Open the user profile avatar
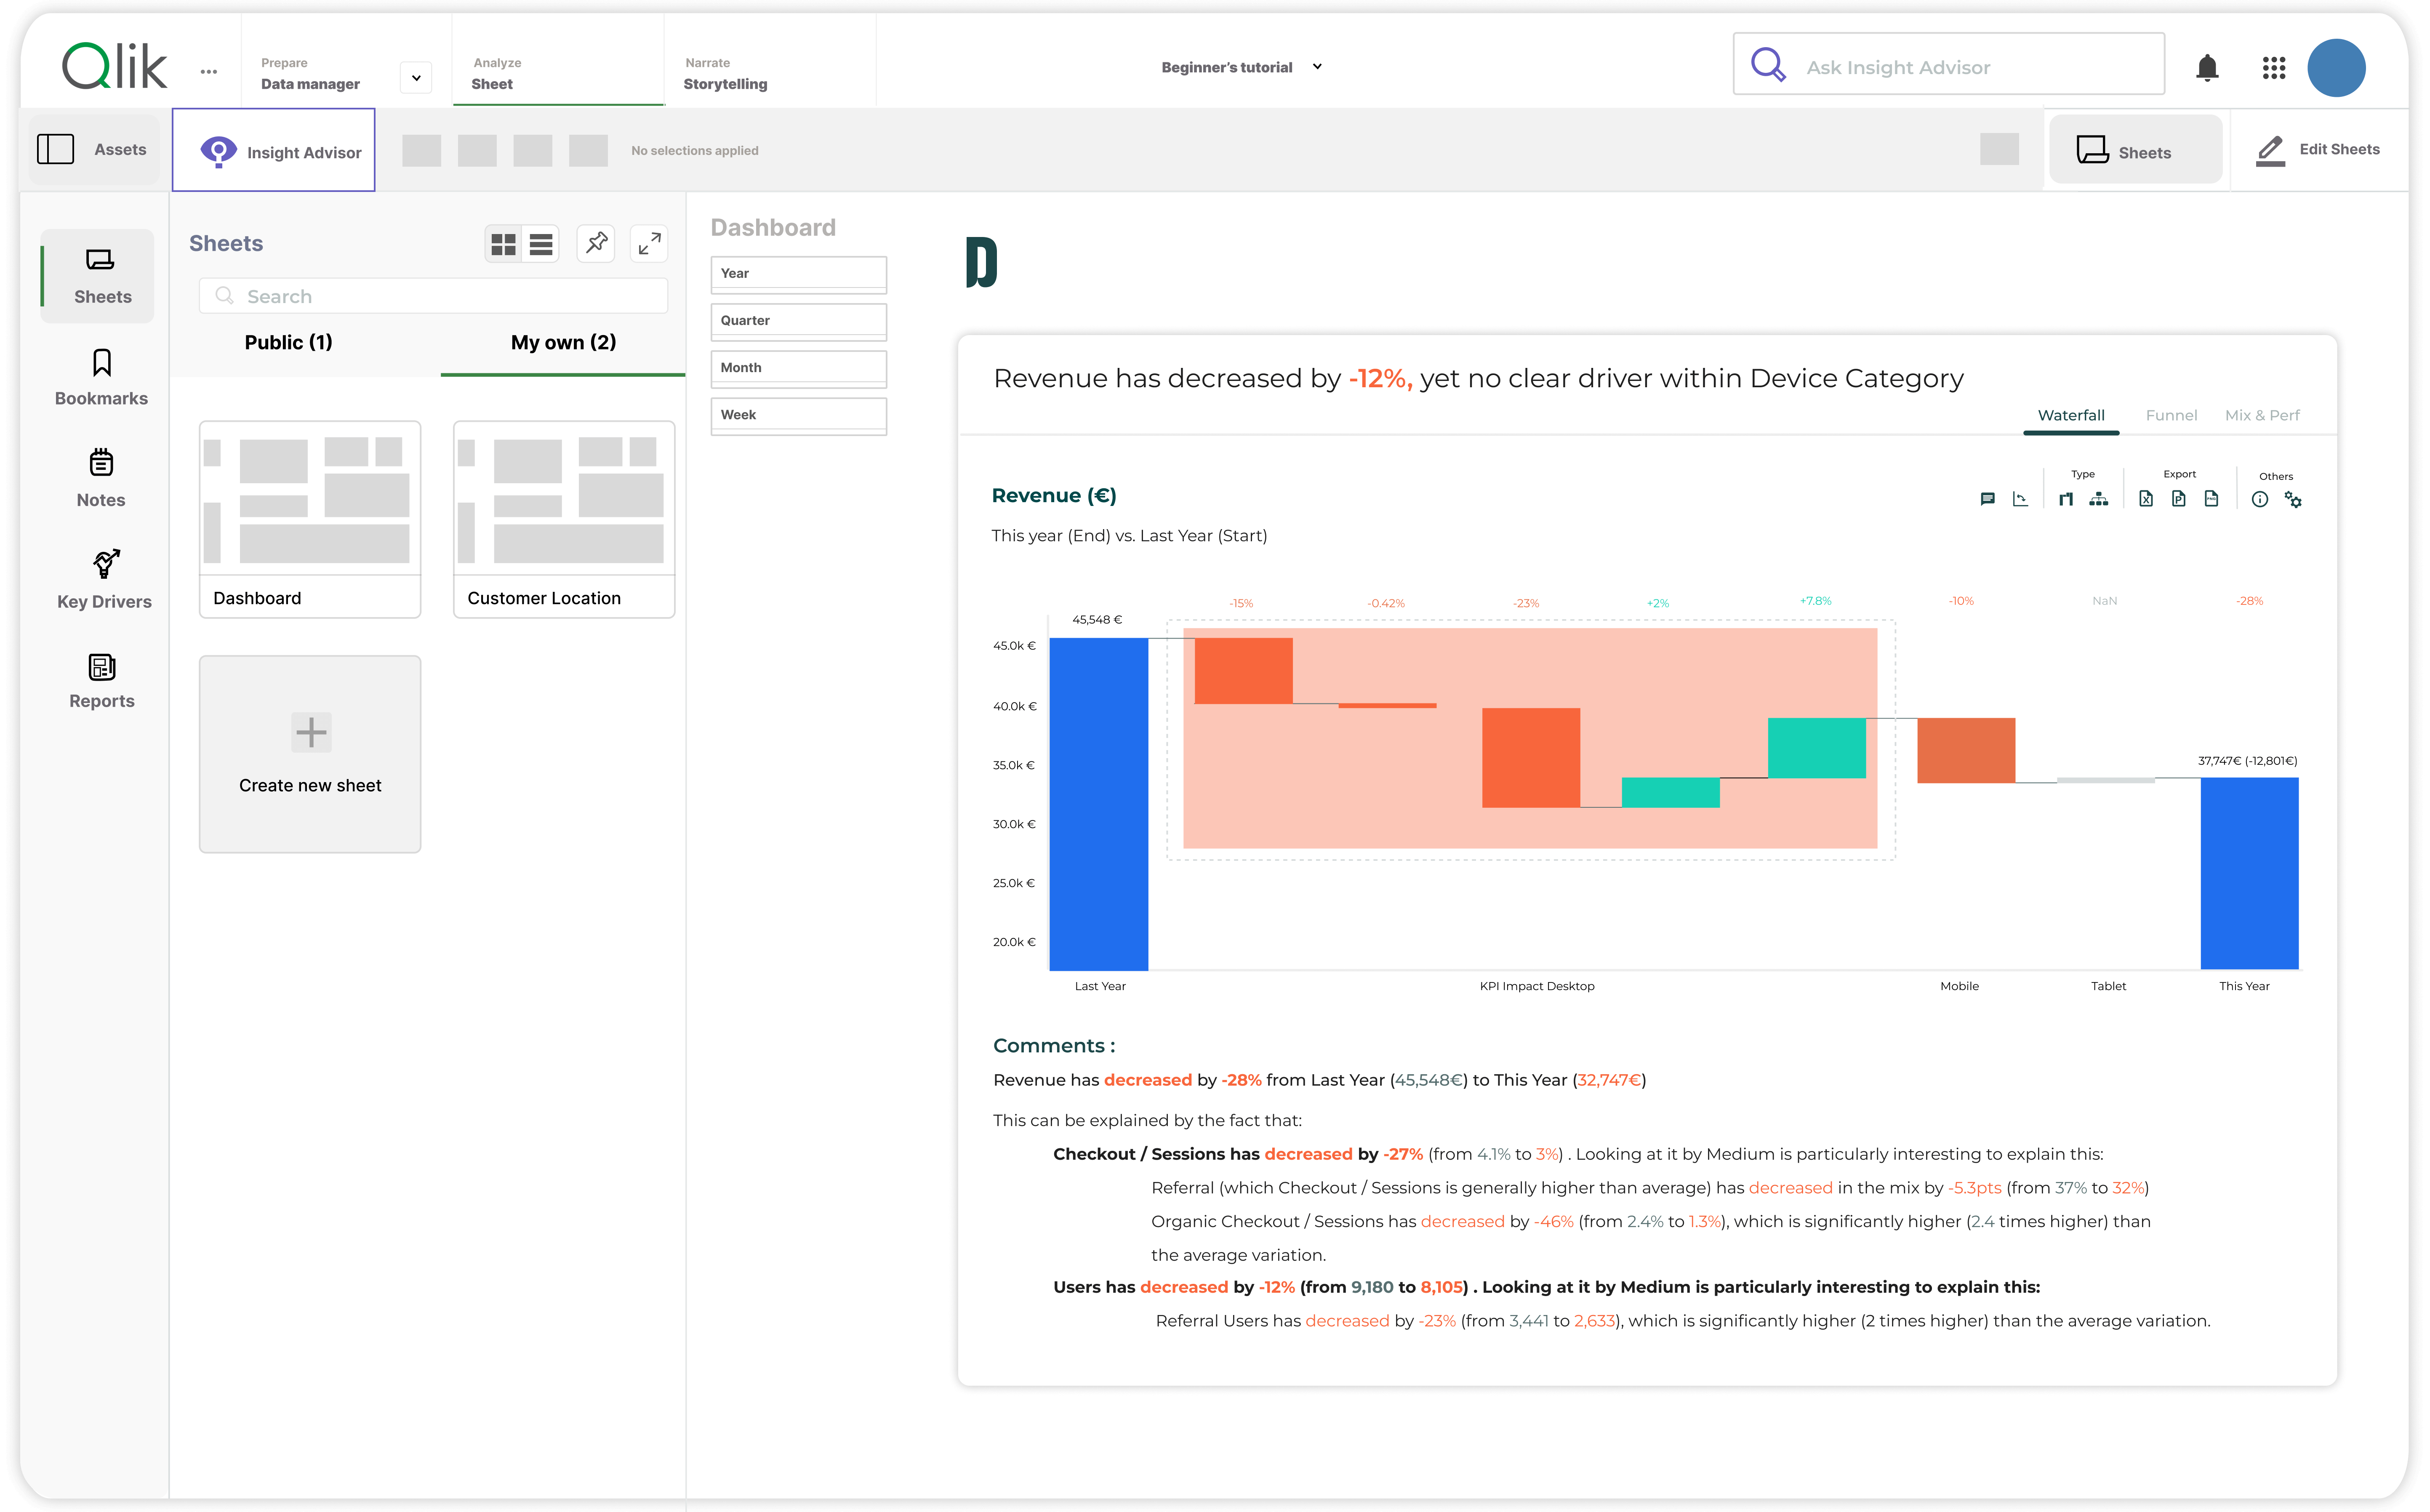 pos(2336,68)
